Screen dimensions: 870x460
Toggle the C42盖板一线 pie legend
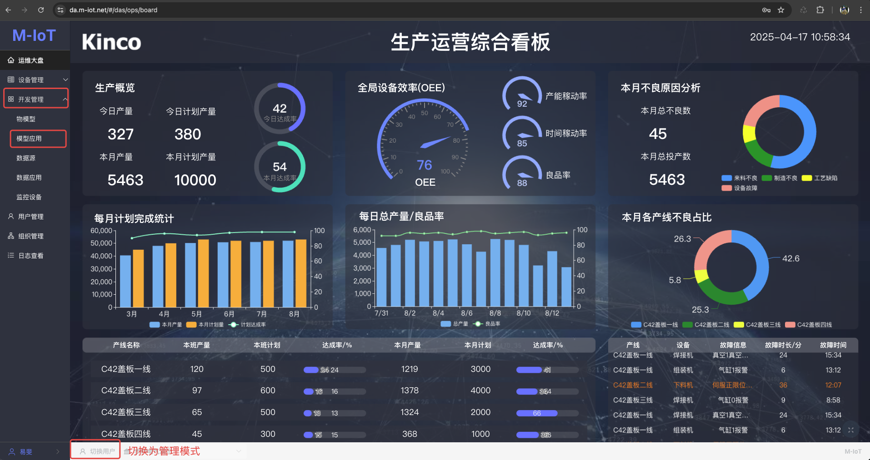tap(655, 325)
